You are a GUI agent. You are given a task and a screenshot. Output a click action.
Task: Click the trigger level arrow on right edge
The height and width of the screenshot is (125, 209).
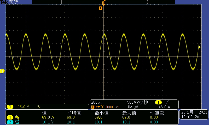point(199,47)
